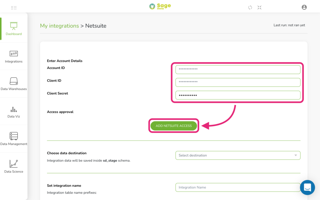Click the 'sd_stage' schema name text

[x=110, y=161]
